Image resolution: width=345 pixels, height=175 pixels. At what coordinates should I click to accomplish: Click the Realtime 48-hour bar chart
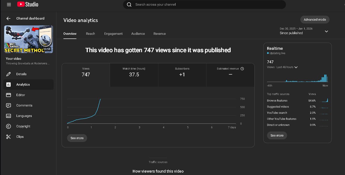[x=297, y=78]
